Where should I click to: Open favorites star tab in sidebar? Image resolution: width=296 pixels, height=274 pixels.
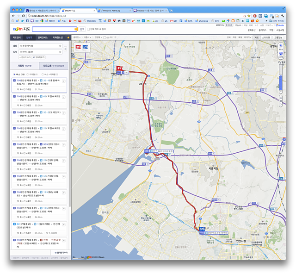(68, 37)
